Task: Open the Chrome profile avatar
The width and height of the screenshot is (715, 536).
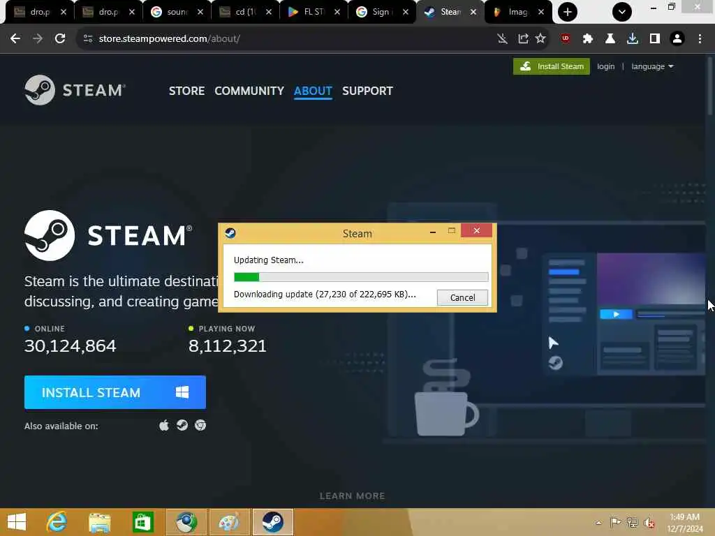Action: click(677, 39)
